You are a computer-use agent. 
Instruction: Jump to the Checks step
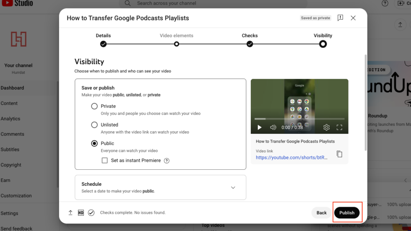pos(250,40)
